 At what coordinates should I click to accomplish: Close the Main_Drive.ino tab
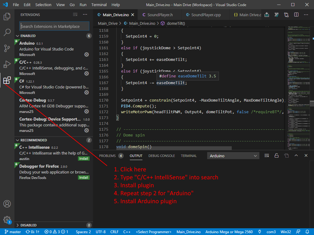click(x=133, y=15)
